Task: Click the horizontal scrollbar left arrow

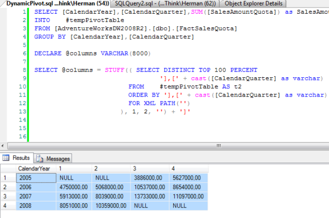Action: [x=3, y=146]
